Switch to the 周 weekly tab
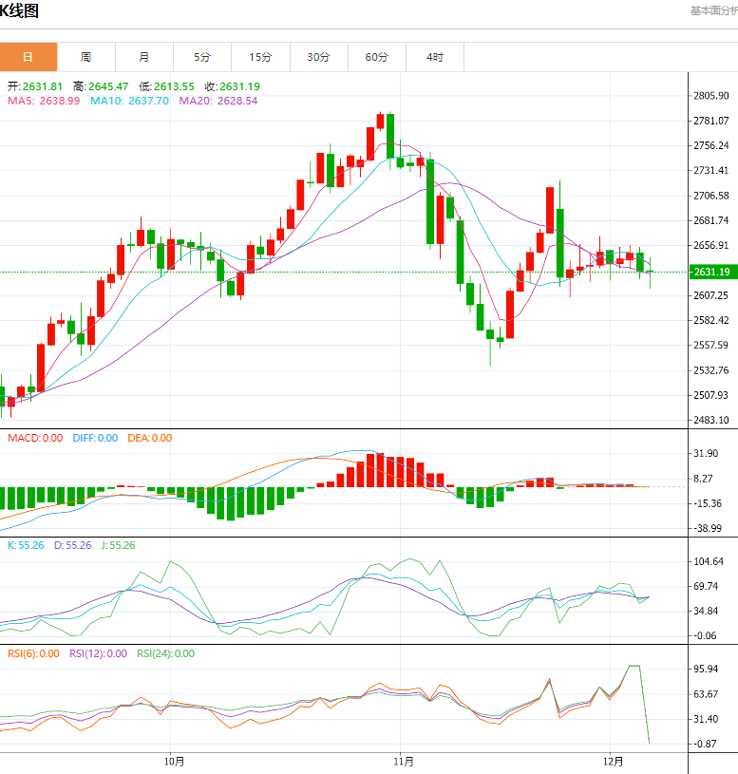738x774 pixels. click(86, 57)
